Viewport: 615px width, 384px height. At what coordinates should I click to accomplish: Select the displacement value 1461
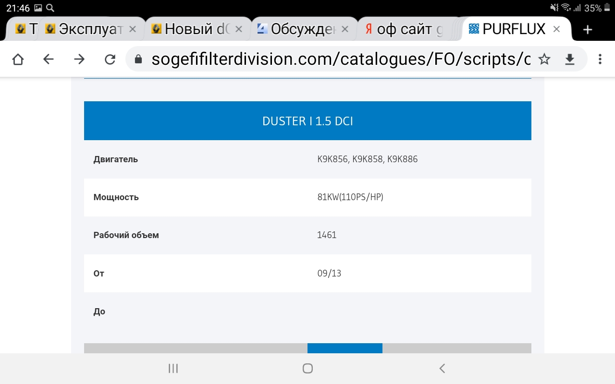[x=327, y=235]
